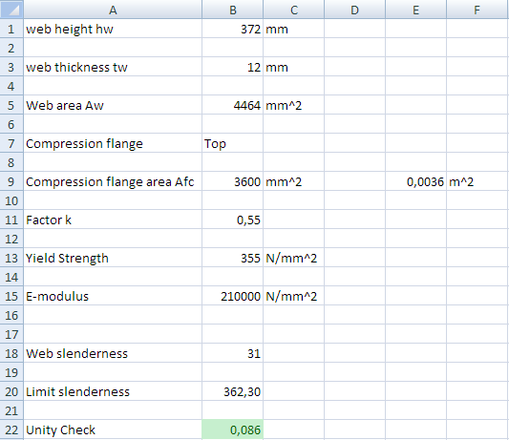
Task: Select row 9 header
Action: pos(11,181)
